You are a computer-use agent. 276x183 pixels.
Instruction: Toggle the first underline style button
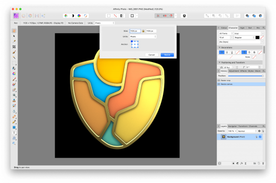point(222,52)
